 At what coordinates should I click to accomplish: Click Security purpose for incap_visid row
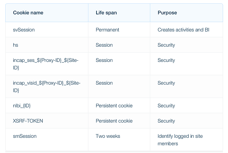pos(166,83)
